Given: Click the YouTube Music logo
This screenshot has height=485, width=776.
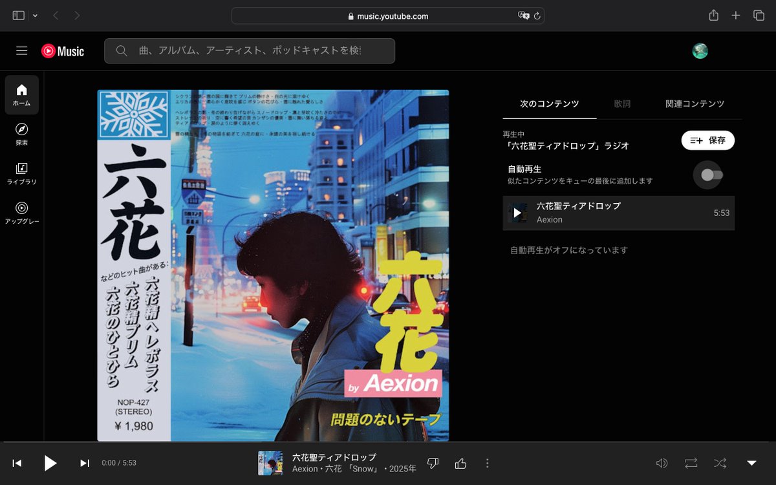Looking at the screenshot, I should [x=63, y=51].
